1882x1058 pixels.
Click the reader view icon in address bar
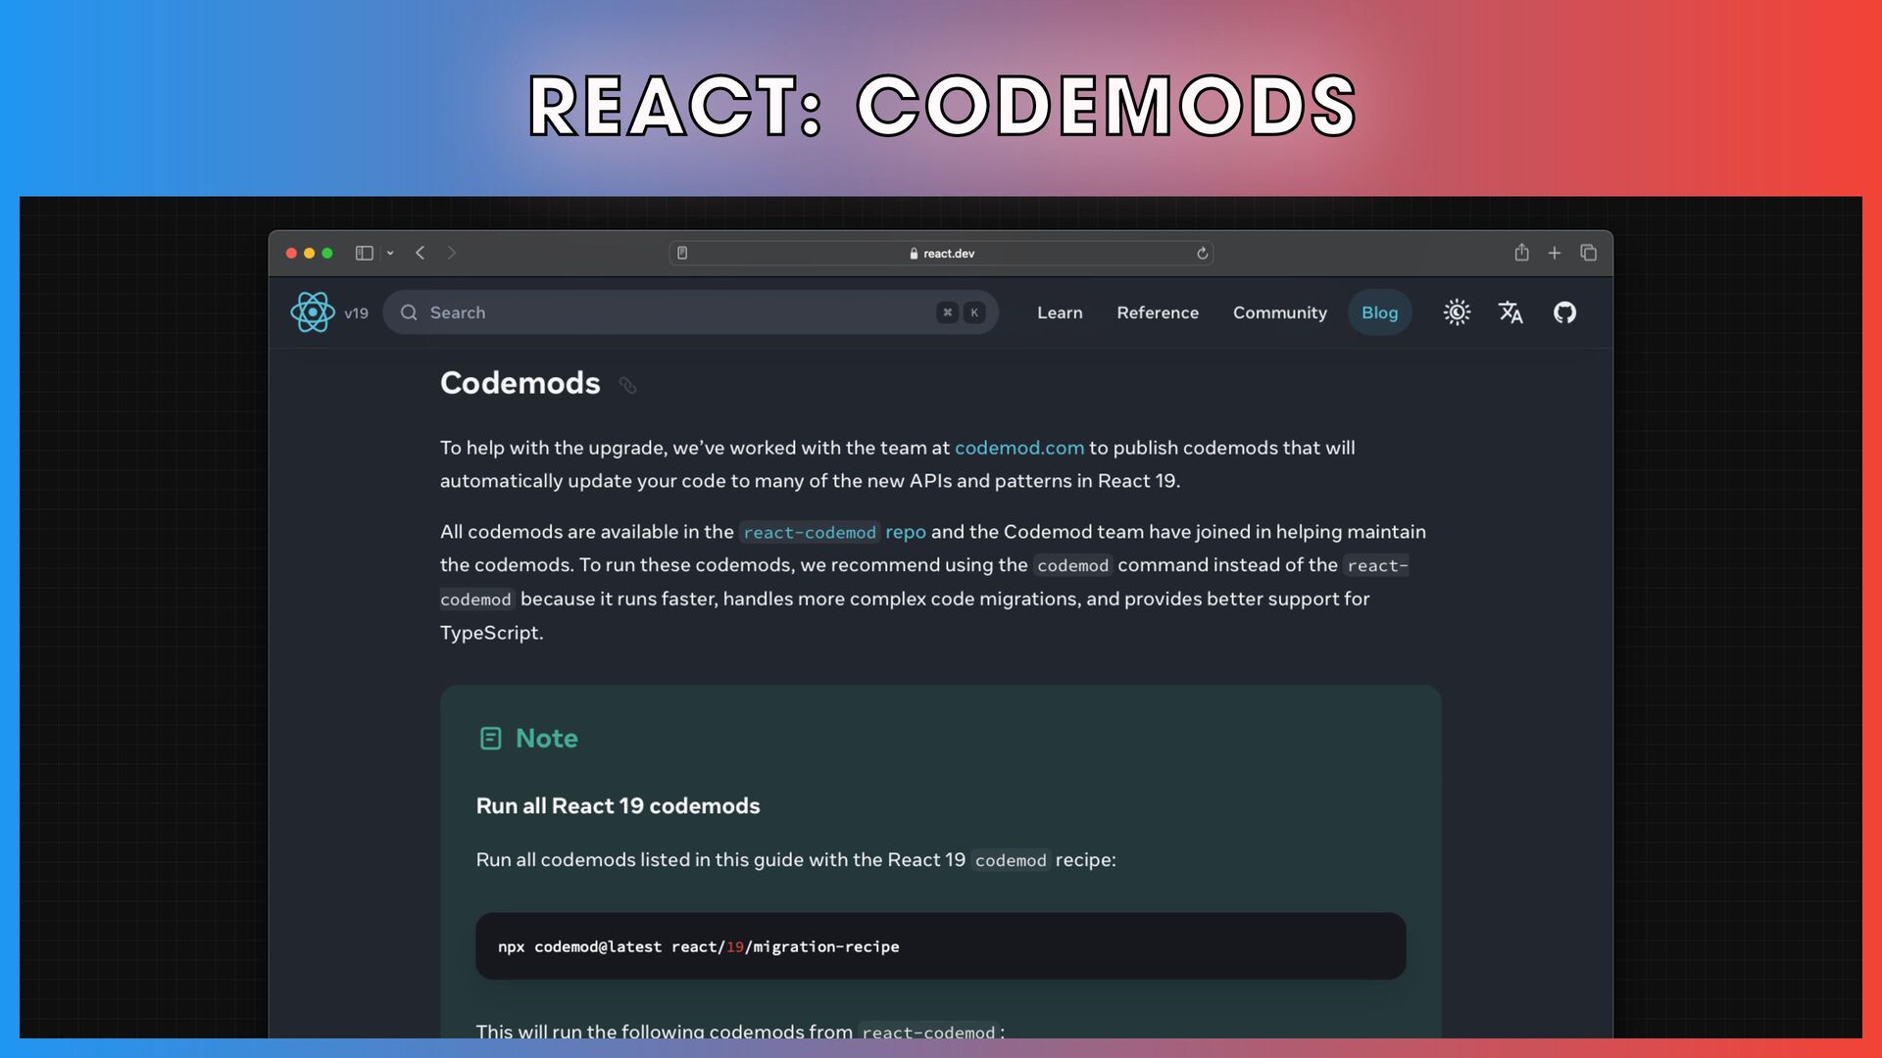coord(682,253)
